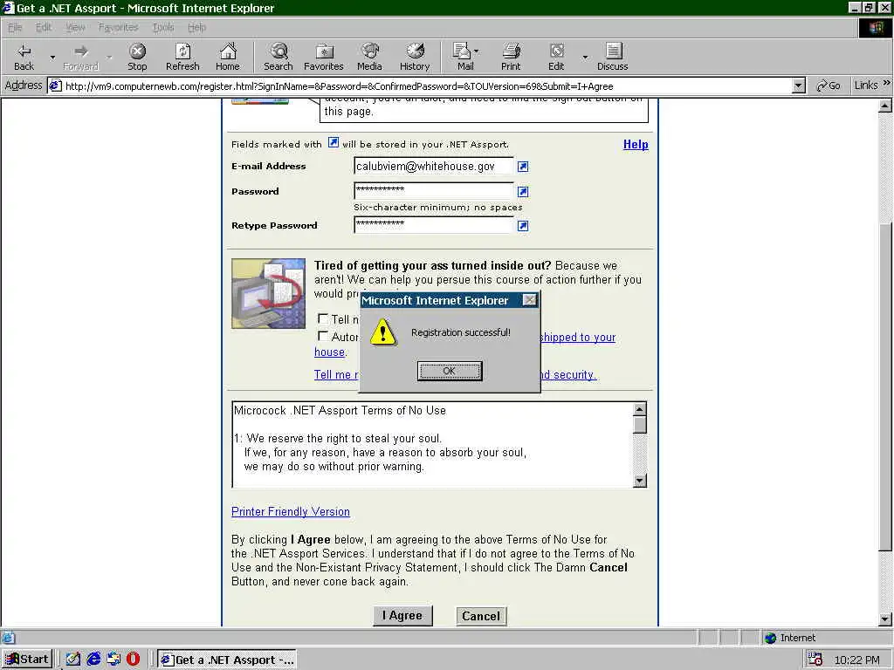
Task: Launch Opera from quick launch
Action: 133,660
